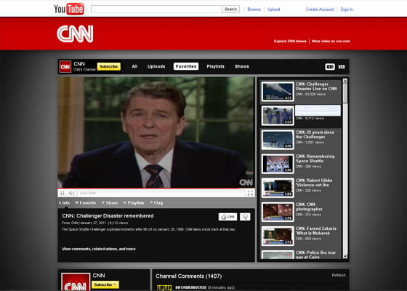Switch to player view layout icon
Screen dimensions: 407x291
330,67
